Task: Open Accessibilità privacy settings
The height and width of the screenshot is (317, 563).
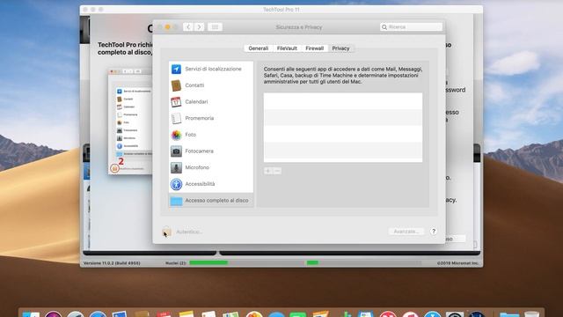Action: [x=211, y=184]
